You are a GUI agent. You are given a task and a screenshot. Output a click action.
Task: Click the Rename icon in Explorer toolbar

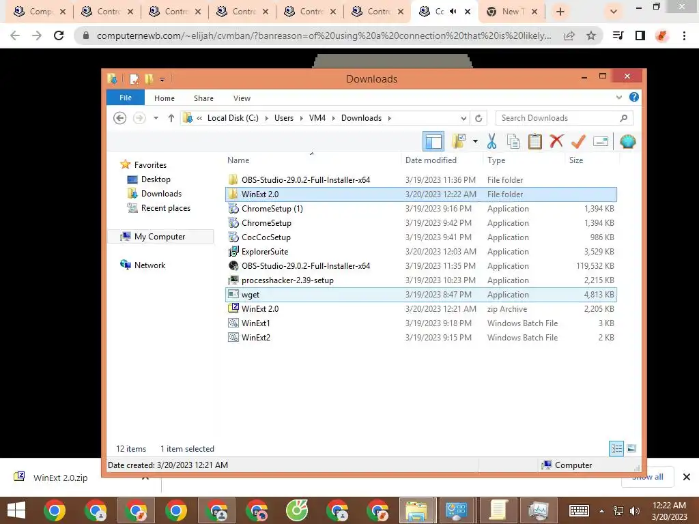(601, 142)
